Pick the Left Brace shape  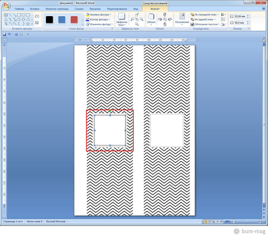pyautogui.click(x=19, y=24)
